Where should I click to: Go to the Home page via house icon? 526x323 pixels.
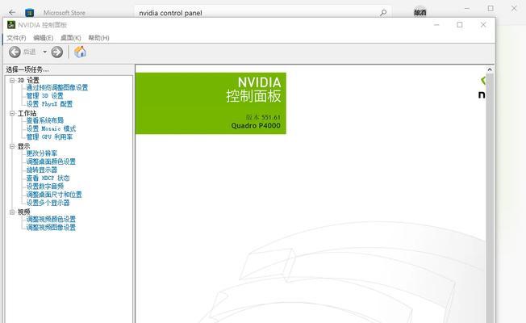coord(80,52)
